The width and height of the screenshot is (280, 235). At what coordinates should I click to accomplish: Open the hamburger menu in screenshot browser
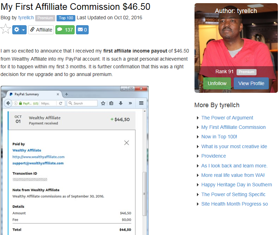(x=141, y=103)
